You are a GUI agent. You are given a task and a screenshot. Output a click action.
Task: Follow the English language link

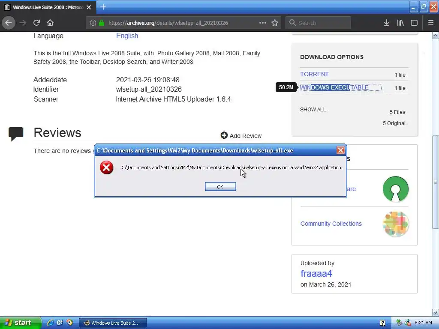click(127, 36)
